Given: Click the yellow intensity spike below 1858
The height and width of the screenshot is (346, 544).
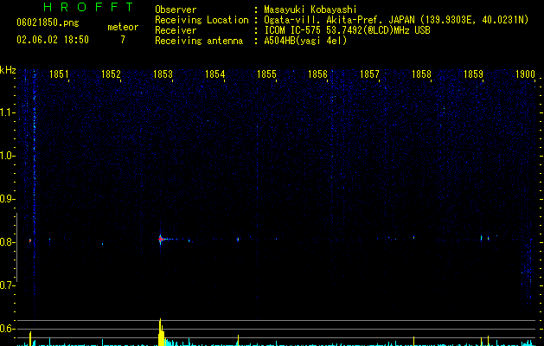Looking at the screenshot, I should tap(413, 341).
